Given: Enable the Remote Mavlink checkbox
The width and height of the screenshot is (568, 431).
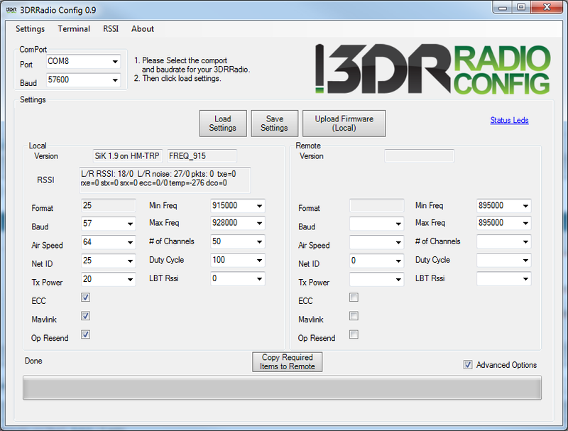Looking at the screenshot, I should (x=354, y=316).
